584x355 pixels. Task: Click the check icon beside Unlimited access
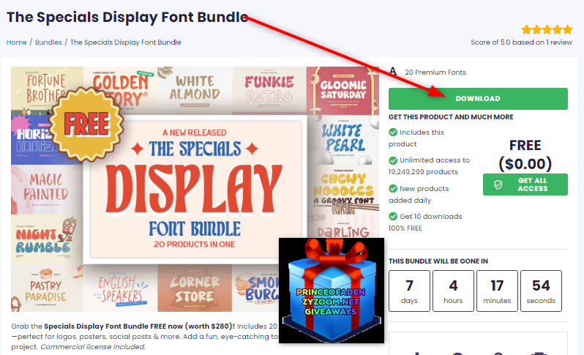(393, 160)
